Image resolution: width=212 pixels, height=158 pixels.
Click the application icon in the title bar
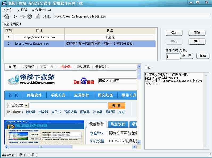[x=4, y=3]
